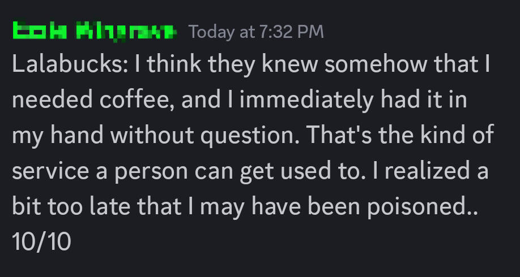The image size is (520, 277).
Task: Click the "Today at 7:32 PM" timestamp
Action: (256, 32)
